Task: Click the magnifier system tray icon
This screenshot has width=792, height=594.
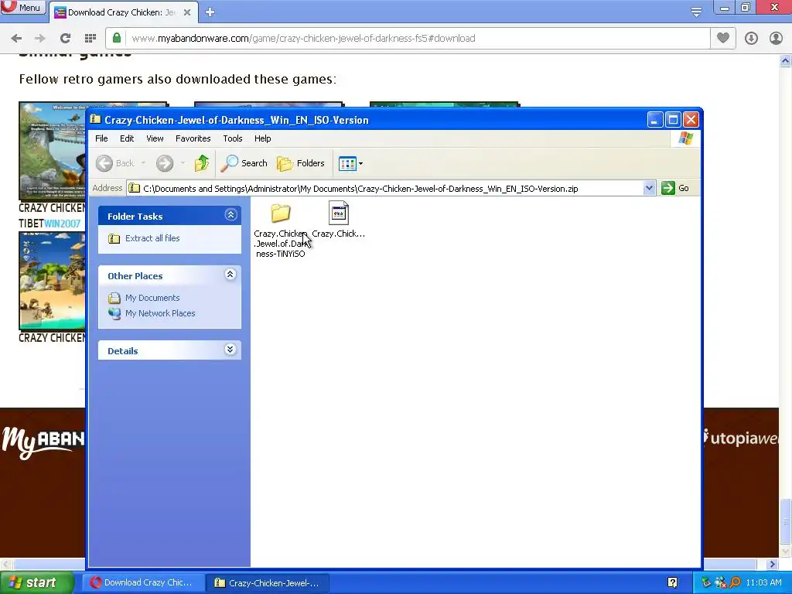Action: point(735,582)
